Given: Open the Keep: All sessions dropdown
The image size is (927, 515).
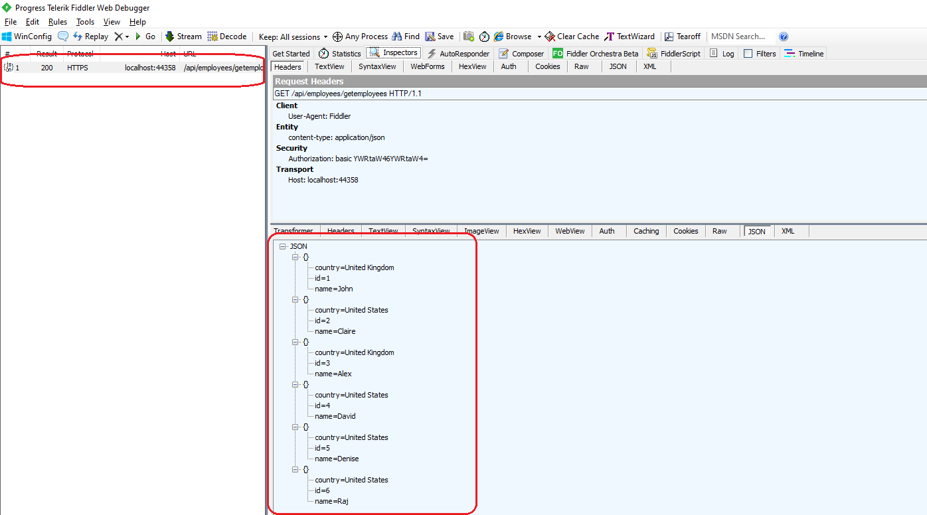Looking at the screenshot, I should pyautogui.click(x=294, y=37).
